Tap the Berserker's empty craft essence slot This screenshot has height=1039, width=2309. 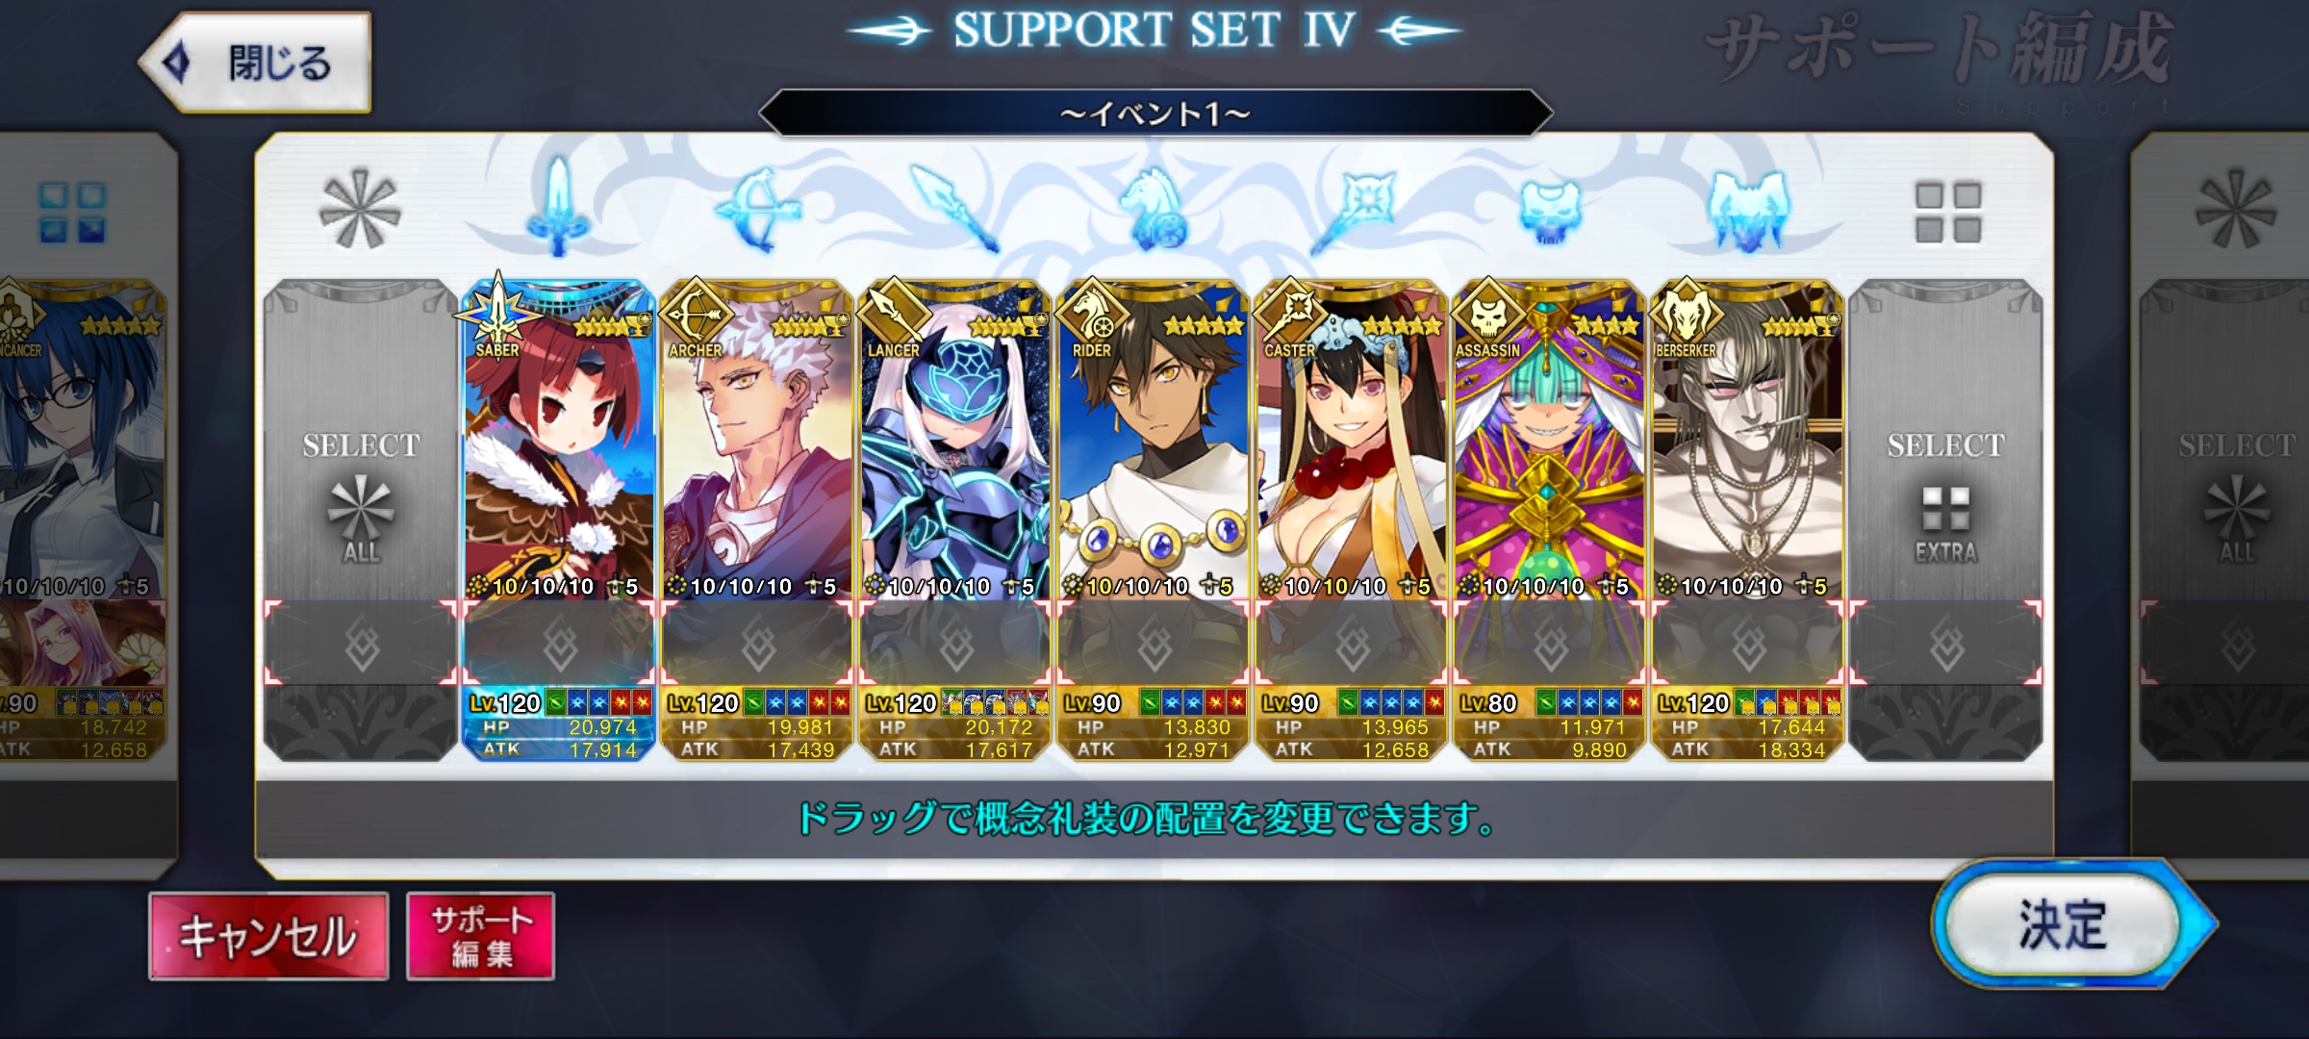click(1747, 643)
